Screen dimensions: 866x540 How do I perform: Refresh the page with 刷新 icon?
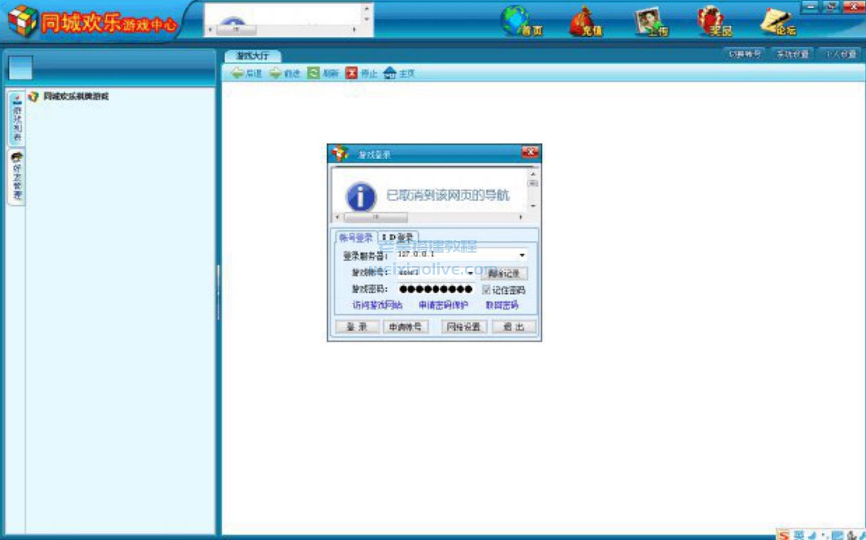coord(312,73)
